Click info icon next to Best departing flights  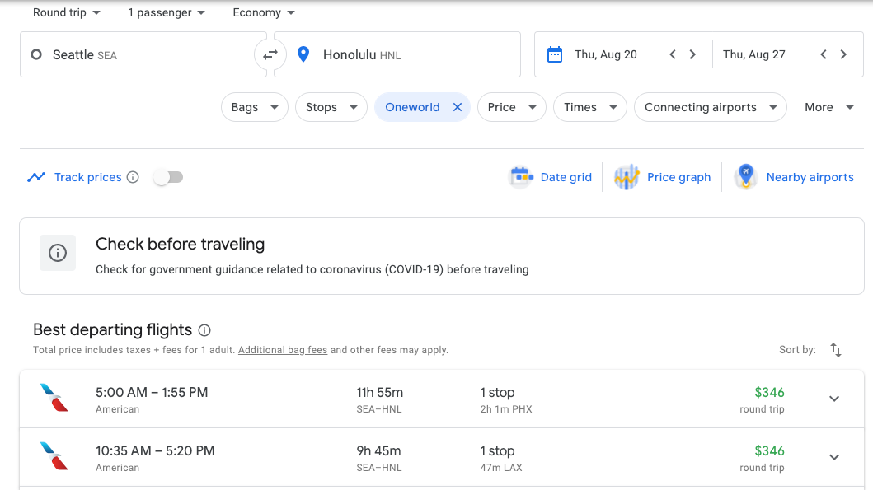(x=204, y=330)
